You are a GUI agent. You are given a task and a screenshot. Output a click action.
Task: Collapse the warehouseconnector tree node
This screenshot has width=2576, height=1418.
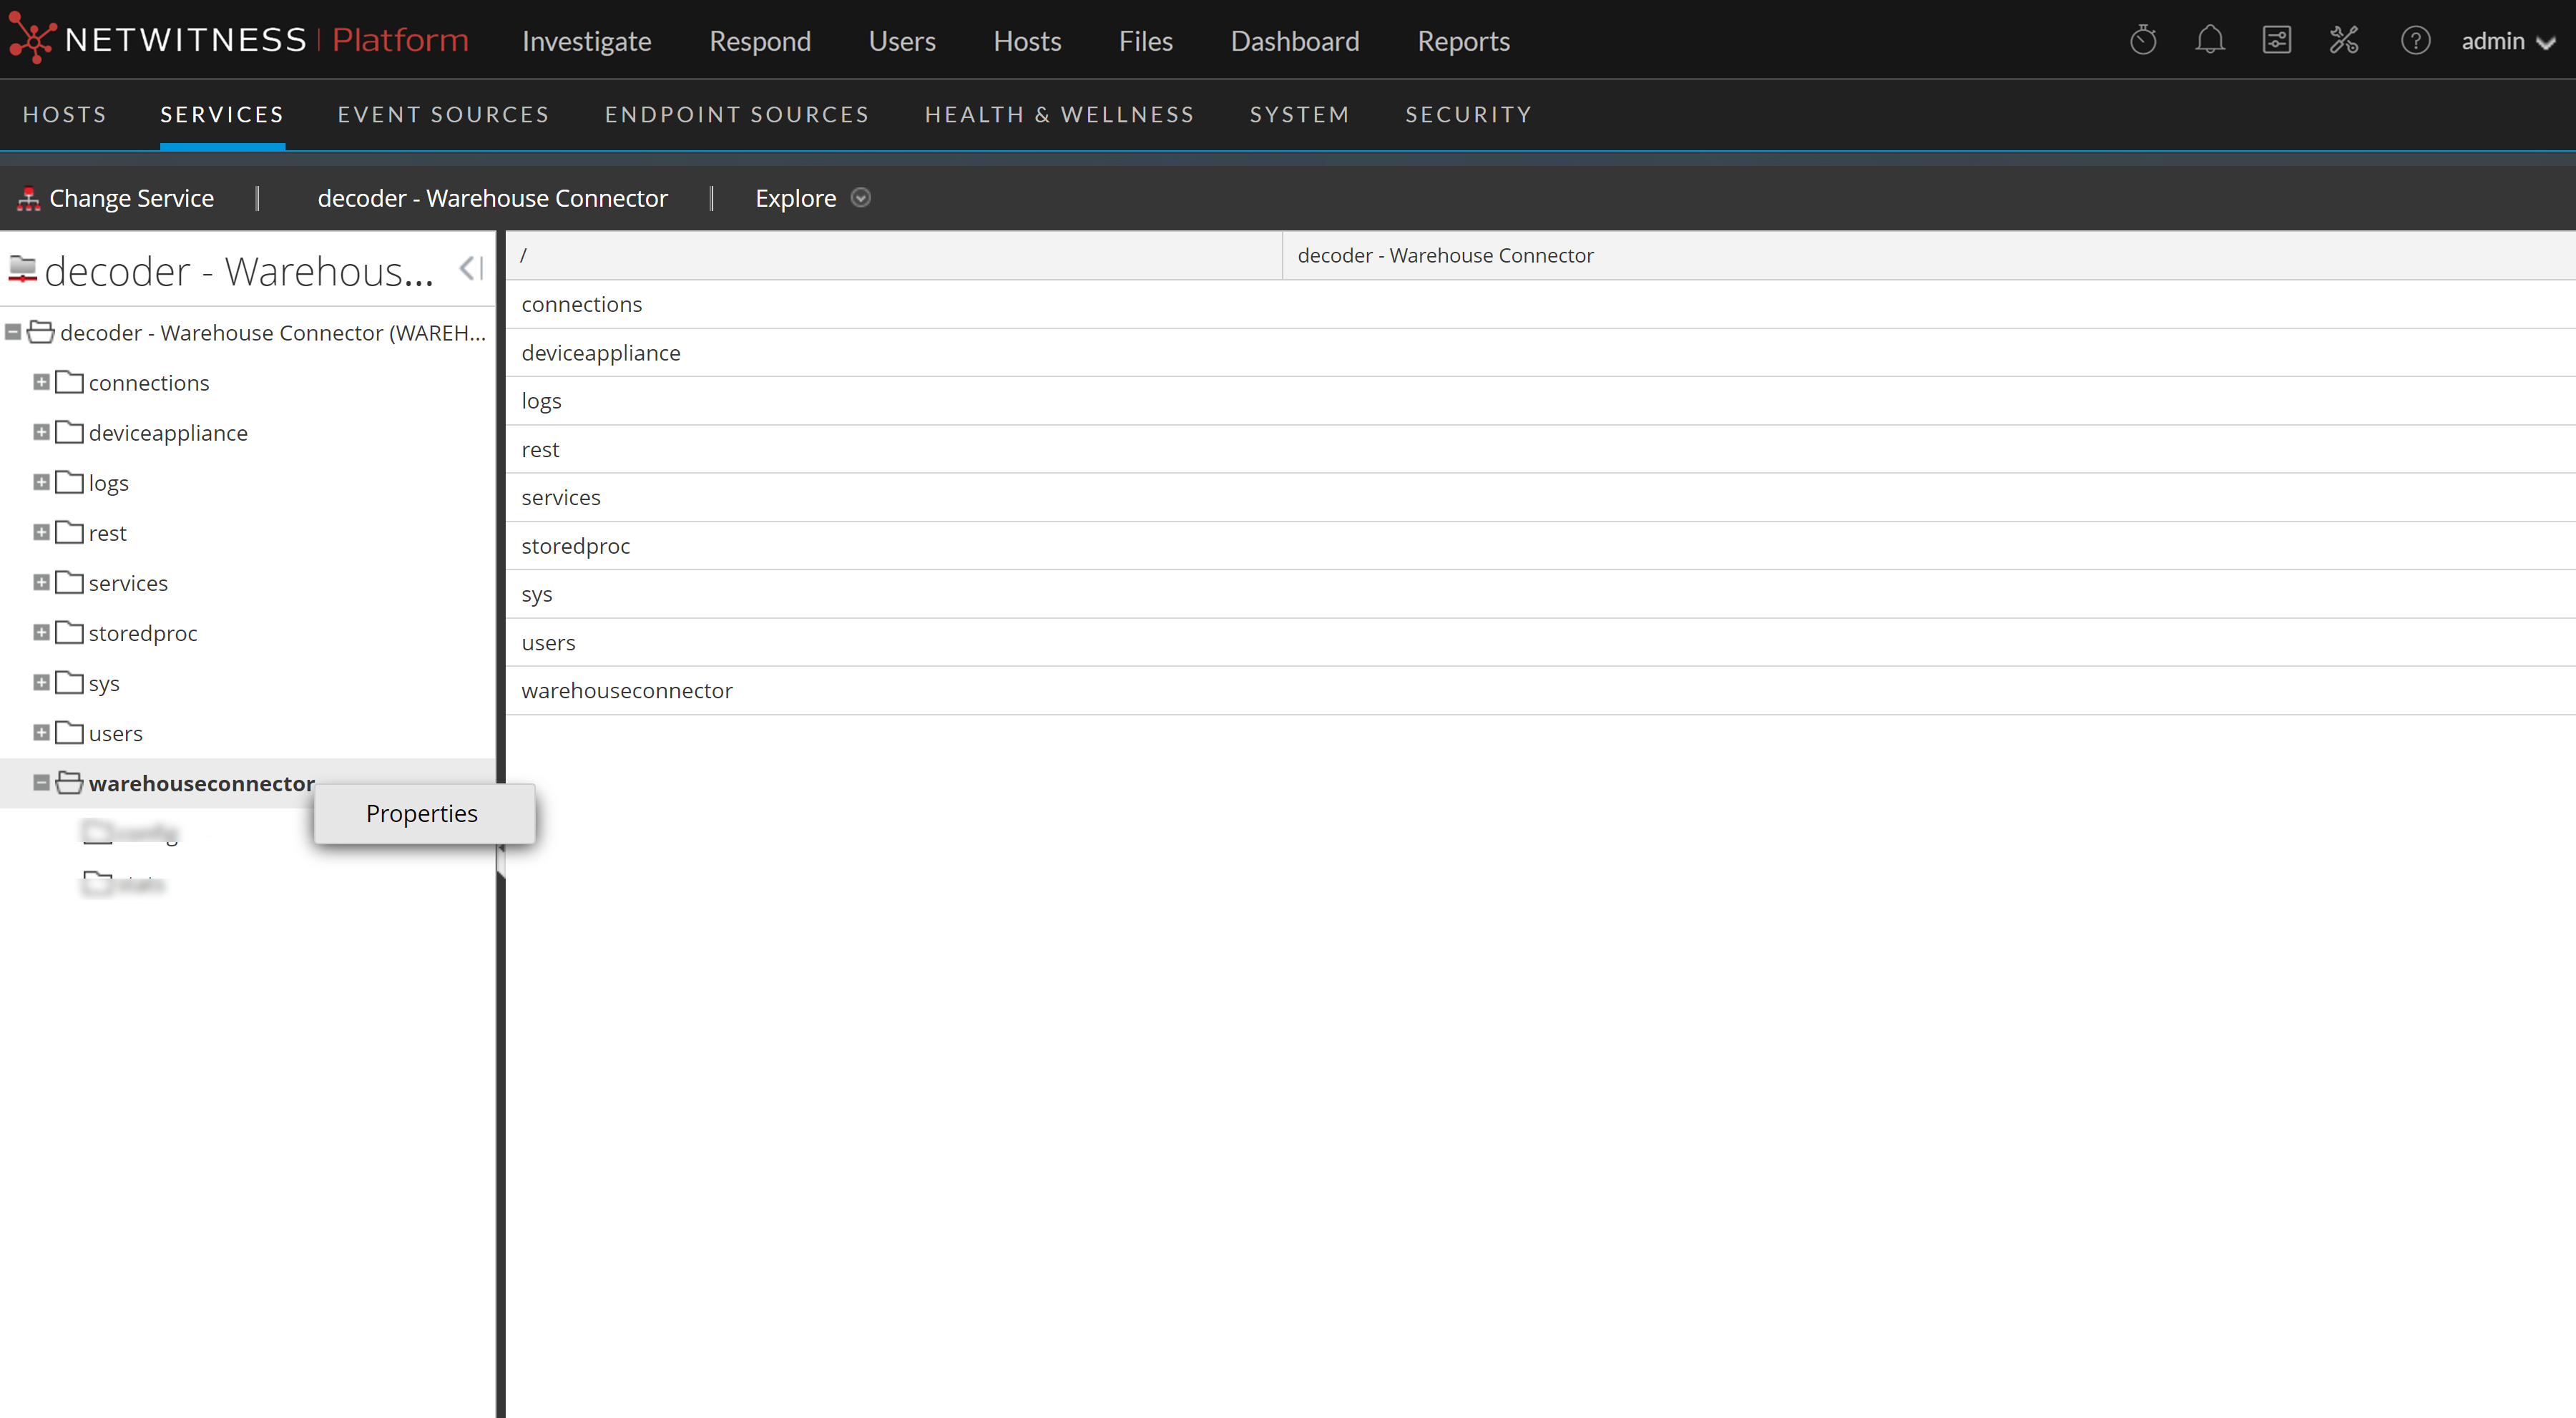pos(41,783)
